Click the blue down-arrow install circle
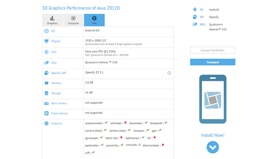 click(x=212, y=147)
